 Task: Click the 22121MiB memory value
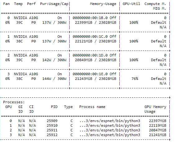84,41
